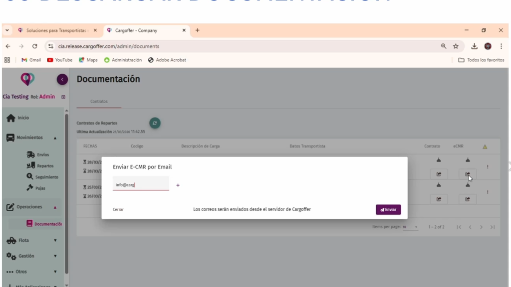This screenshot has width=511, height=287.
Task: Select the Contratos tab
Action: pos(99,102)
